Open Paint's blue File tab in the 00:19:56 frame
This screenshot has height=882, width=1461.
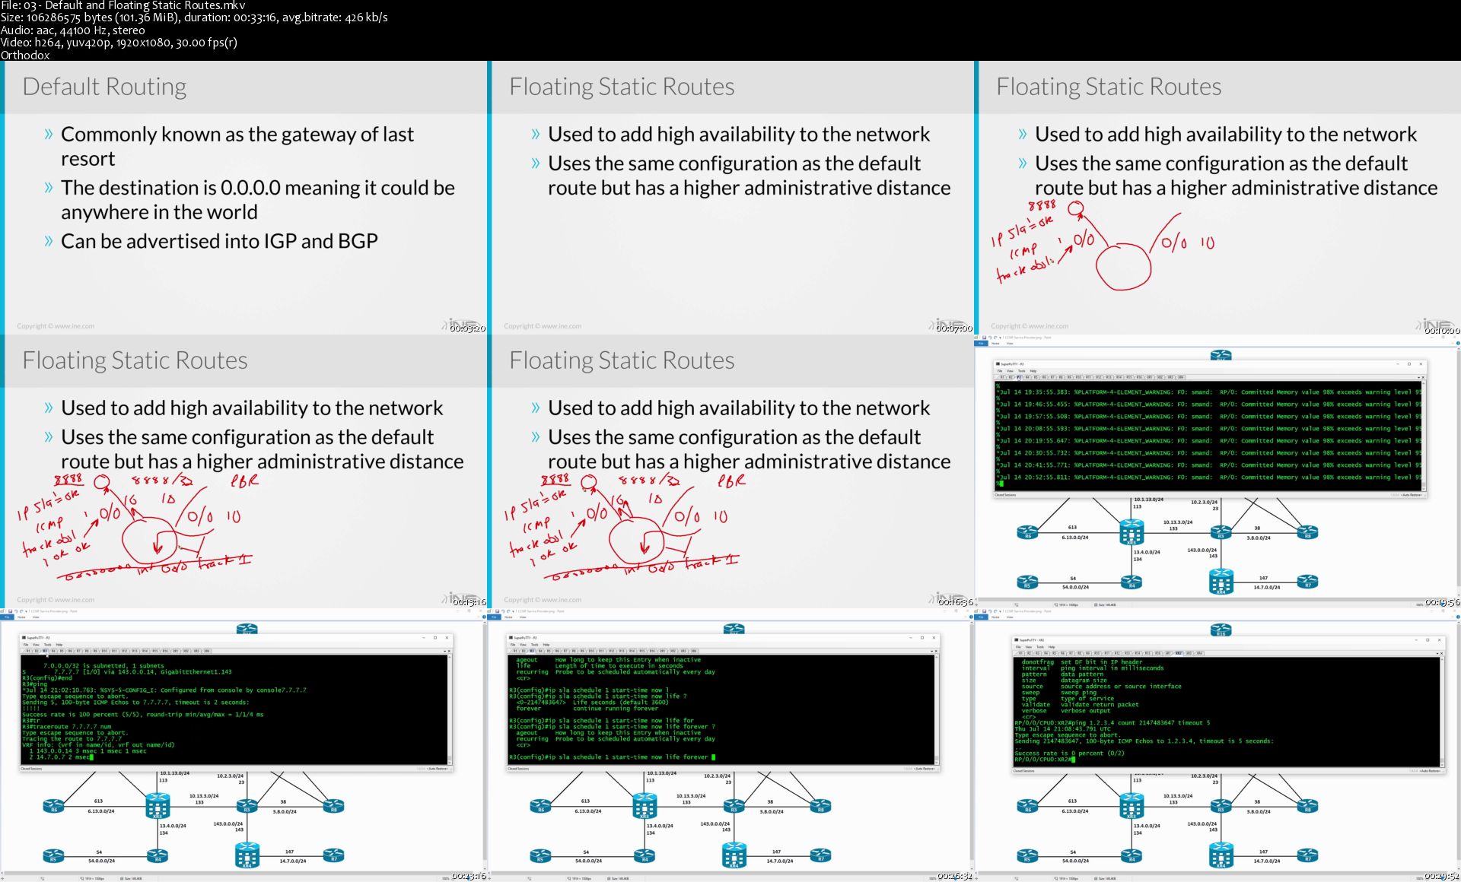click(981, 344)
